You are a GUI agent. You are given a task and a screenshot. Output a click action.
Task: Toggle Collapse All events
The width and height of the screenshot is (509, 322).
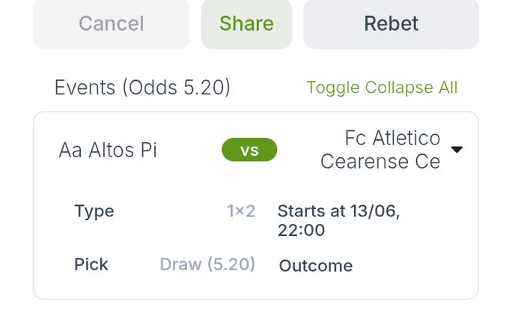tap(382, 88)
